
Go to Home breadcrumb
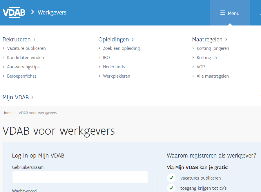coord(8,113)
